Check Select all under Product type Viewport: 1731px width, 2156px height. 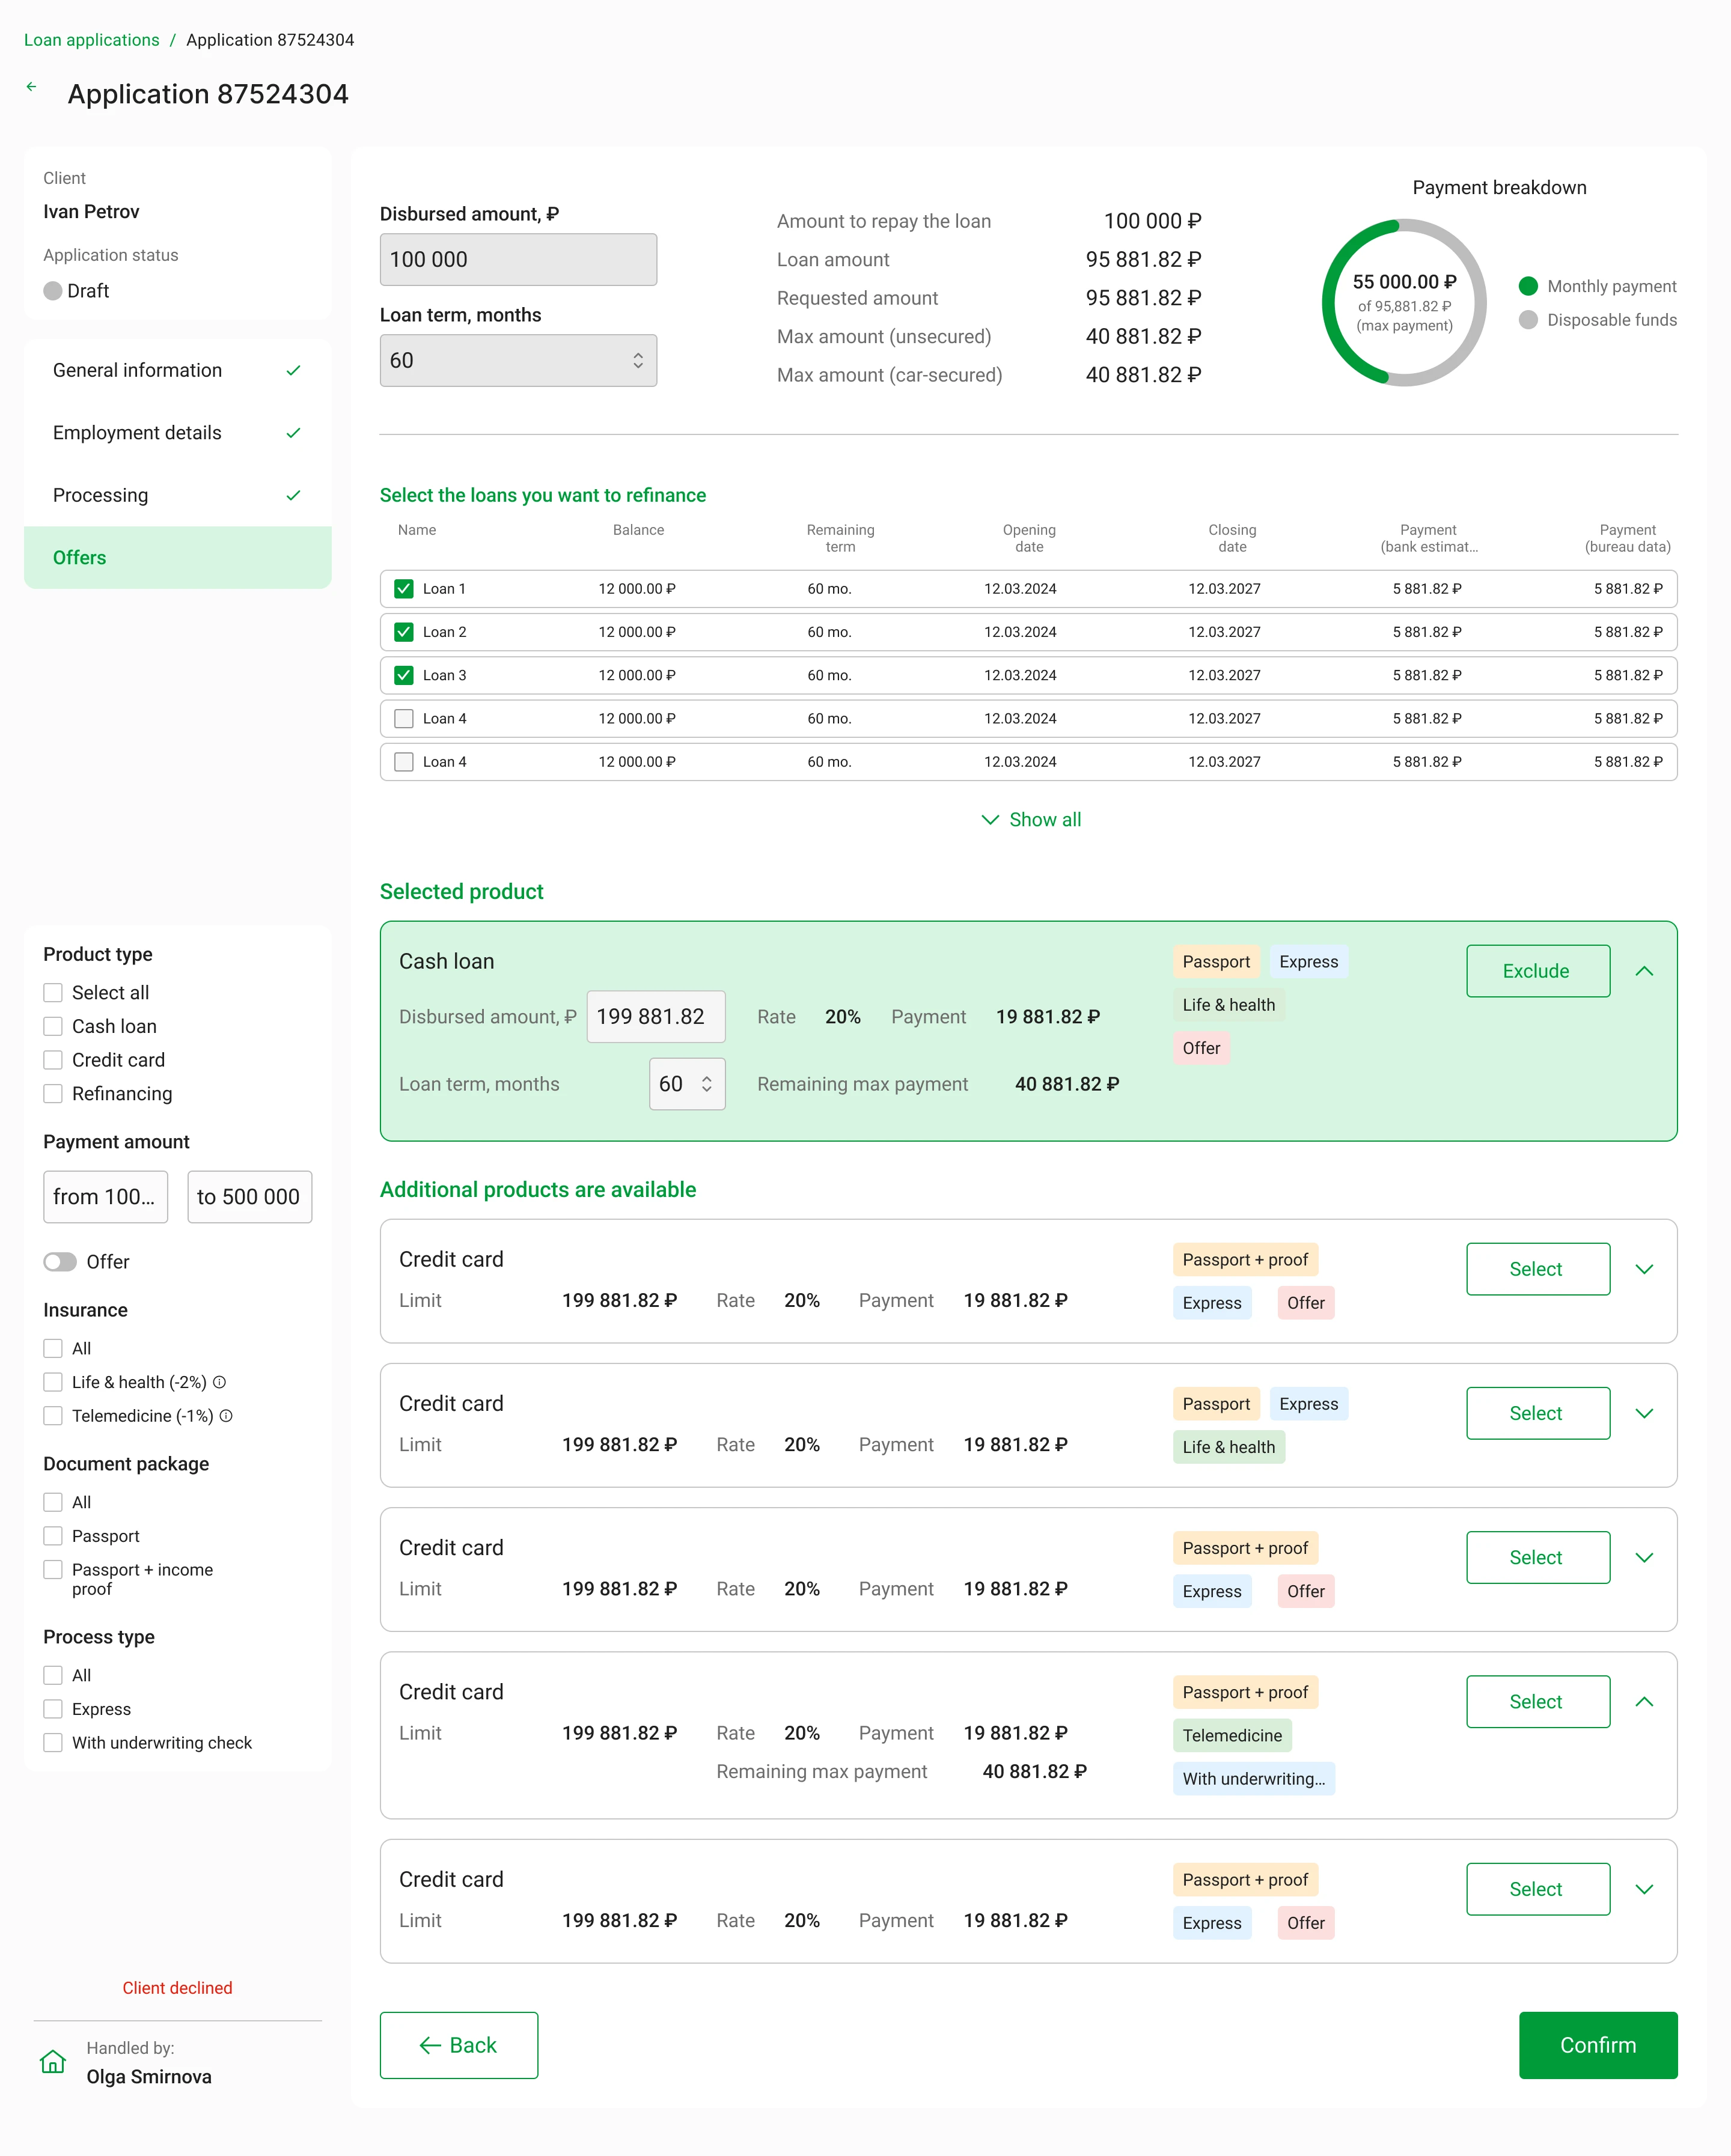53,993
